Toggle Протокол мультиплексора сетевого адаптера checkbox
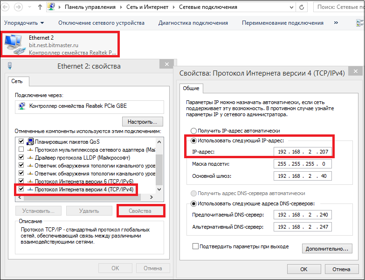The image size is (365, 280). (x=21, y=149)
